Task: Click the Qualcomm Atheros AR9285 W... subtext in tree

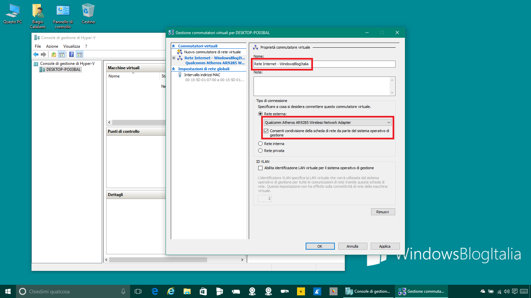Action: tap(215, 63)
